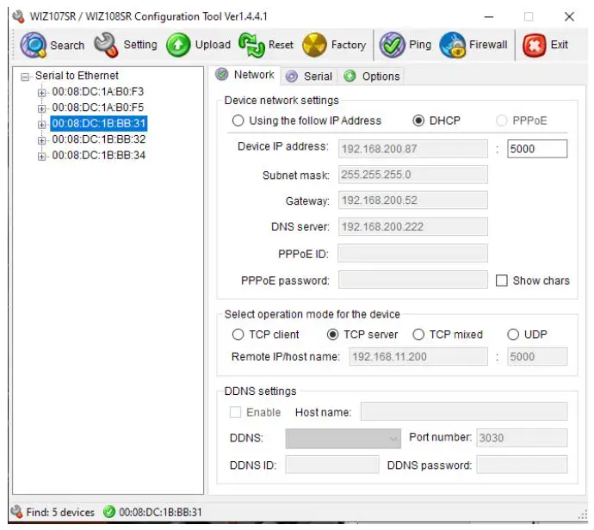
Task: Select device 00:08:DC:1B:BB:34 in tree
Action: [x=98, y=155]
